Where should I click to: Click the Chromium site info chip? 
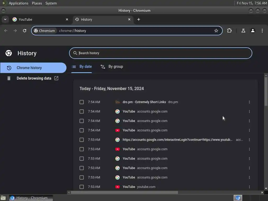(44, 31)
